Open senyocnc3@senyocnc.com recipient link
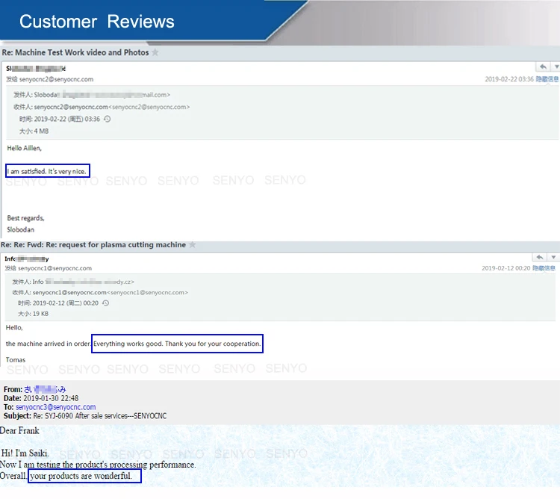 coord(56,407)
